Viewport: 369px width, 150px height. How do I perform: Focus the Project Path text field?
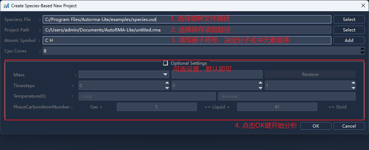(x=186, y=30)
